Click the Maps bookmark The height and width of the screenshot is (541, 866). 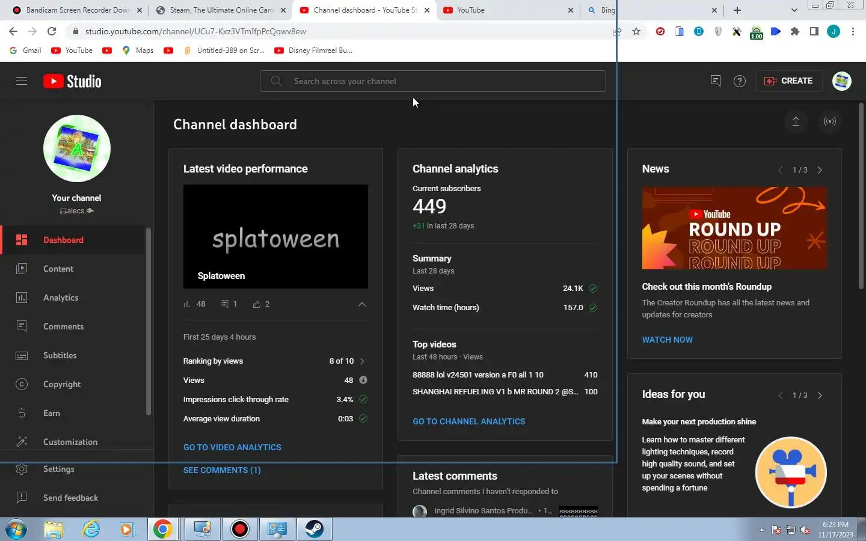[138, 50]
